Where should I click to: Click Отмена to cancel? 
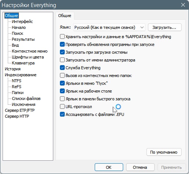point(140,167)
